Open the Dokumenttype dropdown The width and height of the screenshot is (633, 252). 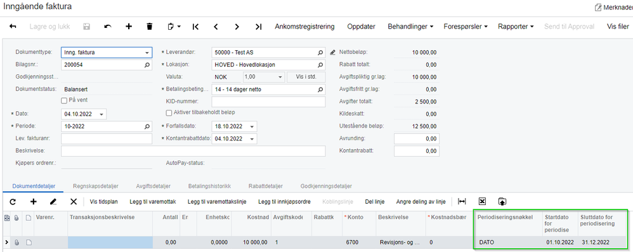[147, 53]
